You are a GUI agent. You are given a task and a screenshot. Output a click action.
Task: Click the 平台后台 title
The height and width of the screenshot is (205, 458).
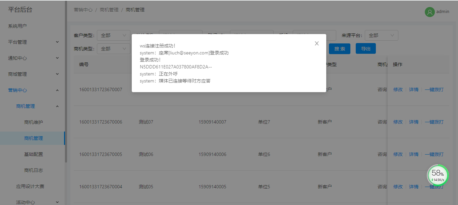coord(20,10)
